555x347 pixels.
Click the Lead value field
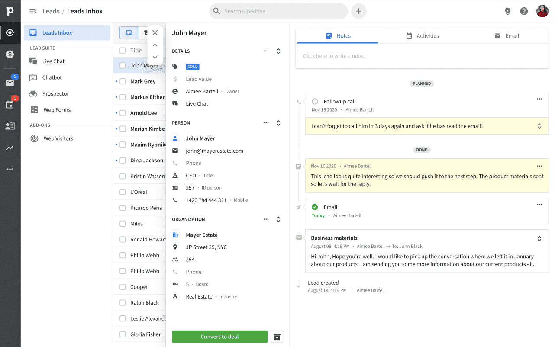pos(199,79)
